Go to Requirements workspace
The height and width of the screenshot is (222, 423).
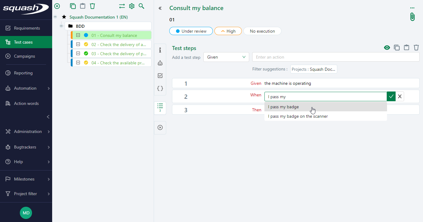(27, 28)
